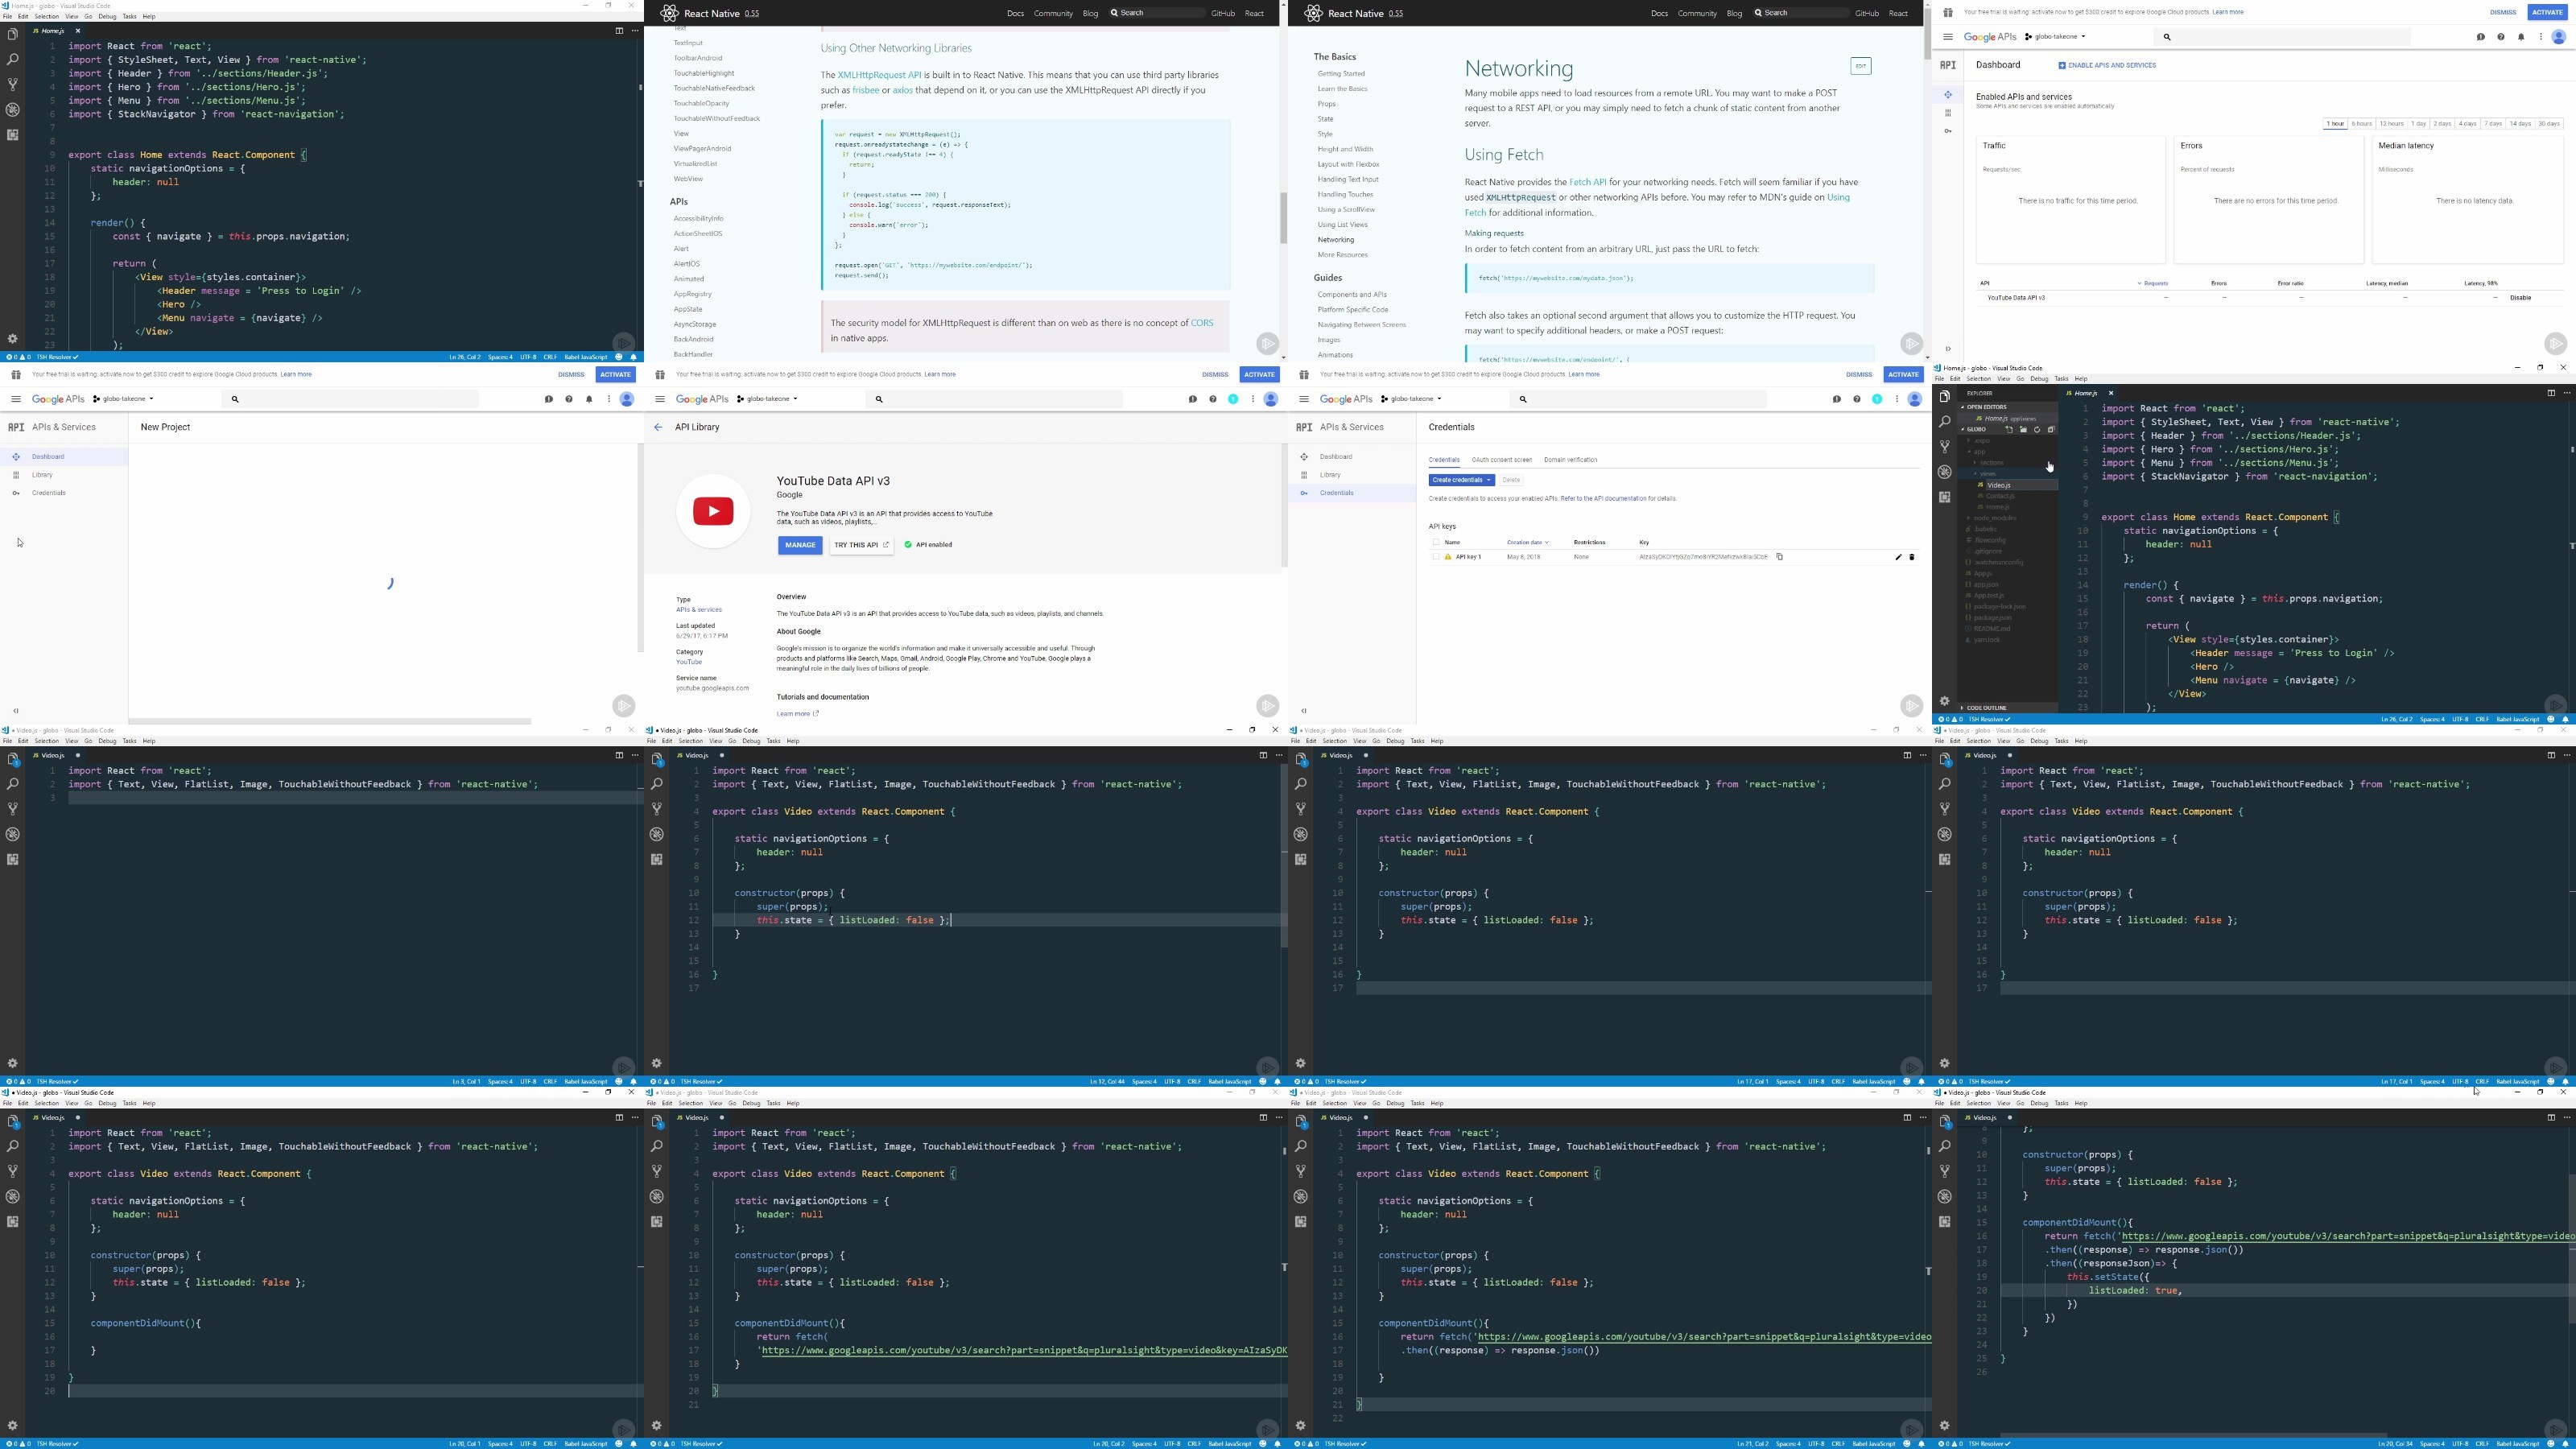Select the 30 days time range
Image resolution: width=2576 pixels, height=1449 pixels.
[x=2549, y=124]
